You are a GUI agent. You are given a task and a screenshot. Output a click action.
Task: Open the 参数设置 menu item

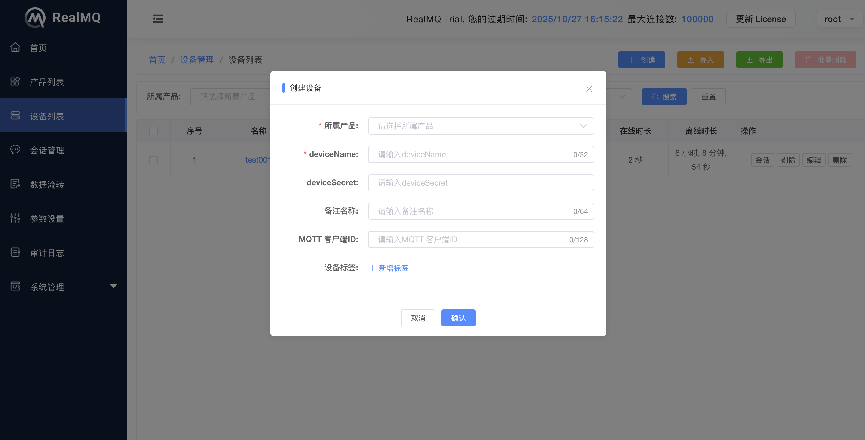[x=63, y=218]
